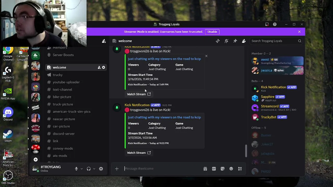Focus the Message #welcome input

coord(163,169)
